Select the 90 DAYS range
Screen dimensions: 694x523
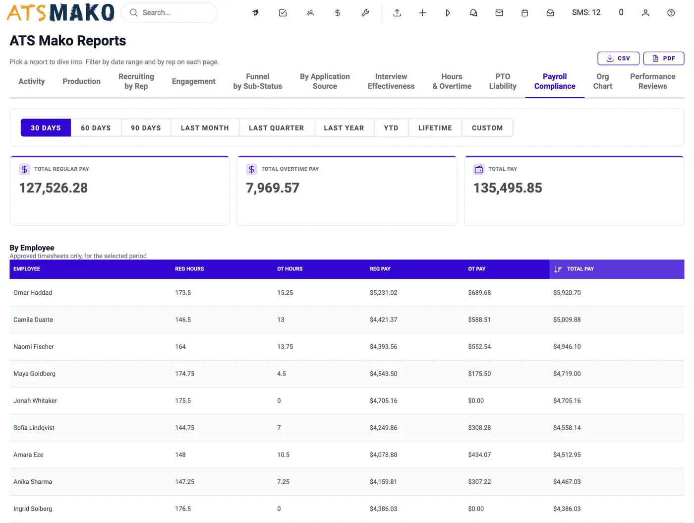(146, 128)
